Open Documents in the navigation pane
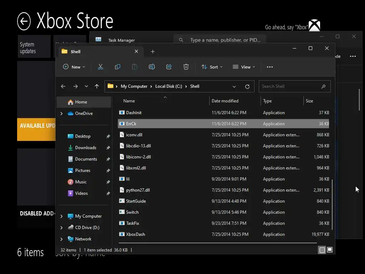The height and width of the screenshot is (274, 365). pyautogui.click(x=86, y=159)
